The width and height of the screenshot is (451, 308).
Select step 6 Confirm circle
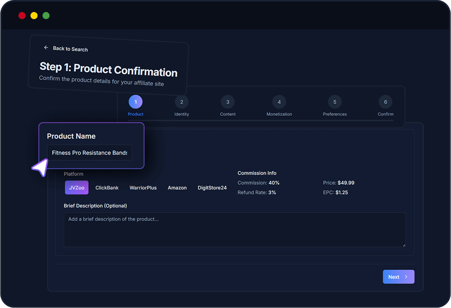point(385,102)
